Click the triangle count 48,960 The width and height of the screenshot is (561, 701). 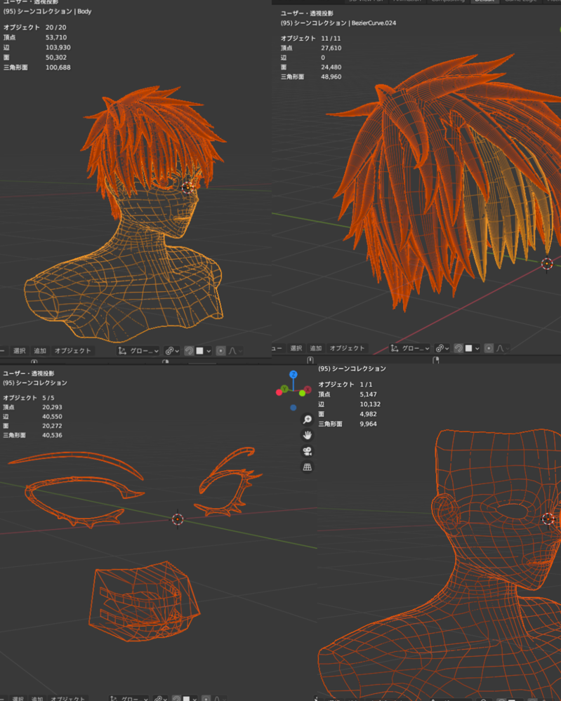pyautogui.click(x=331, y=77)
